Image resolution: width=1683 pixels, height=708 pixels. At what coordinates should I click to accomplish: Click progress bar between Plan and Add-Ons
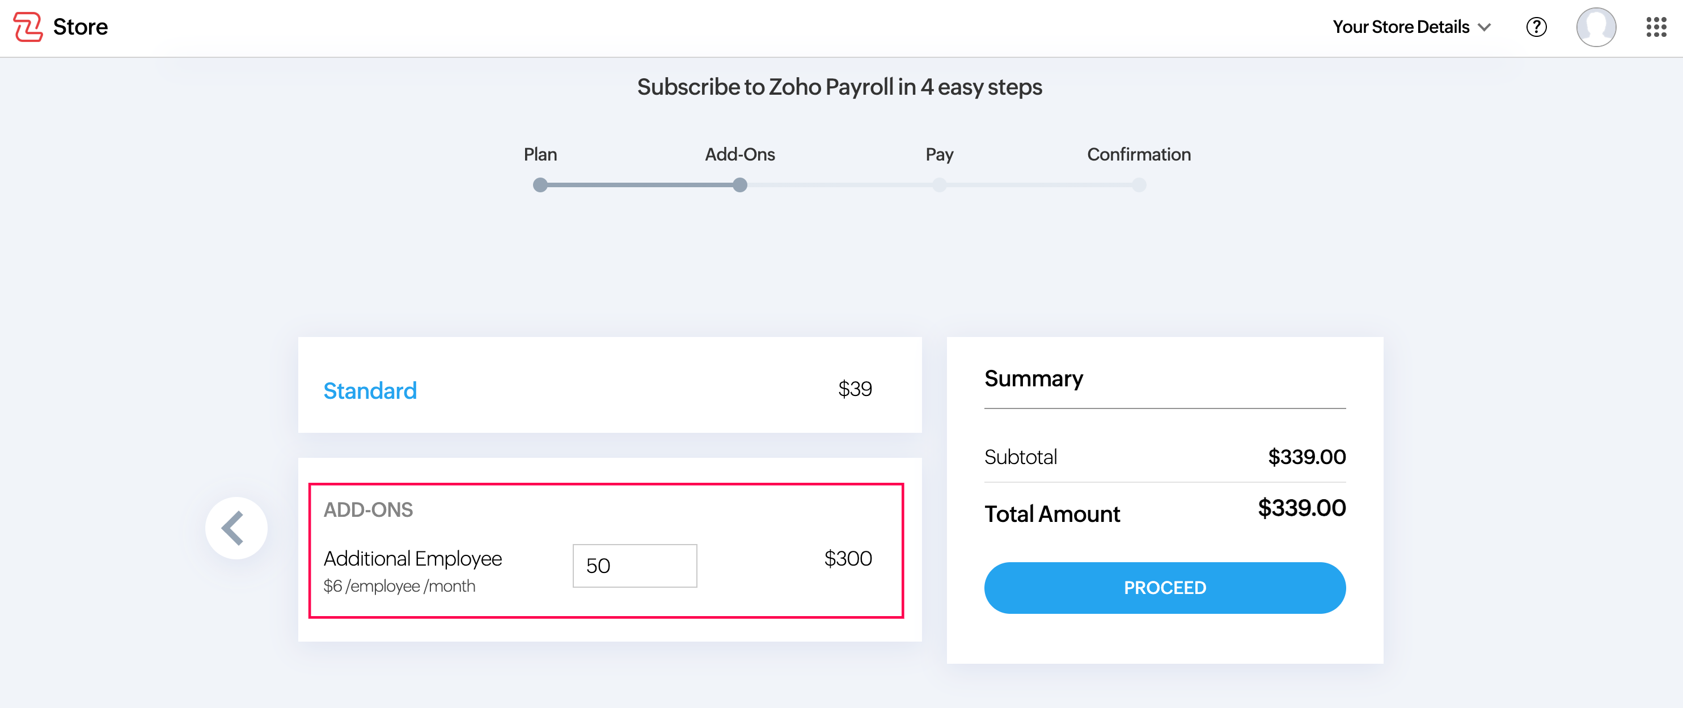pos(640,185)
